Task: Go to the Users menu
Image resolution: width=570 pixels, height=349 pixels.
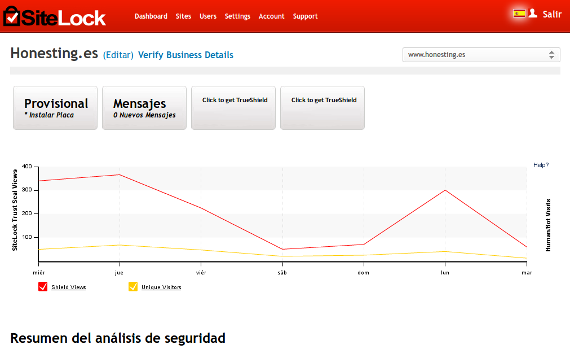Action: click(207, 16)
